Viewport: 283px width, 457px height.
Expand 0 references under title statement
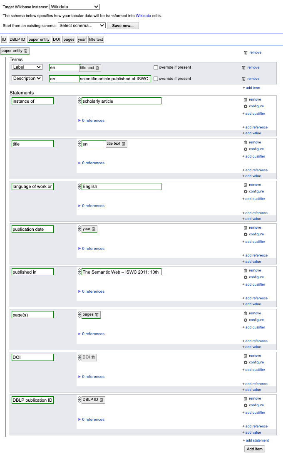(x=92, y=163)
